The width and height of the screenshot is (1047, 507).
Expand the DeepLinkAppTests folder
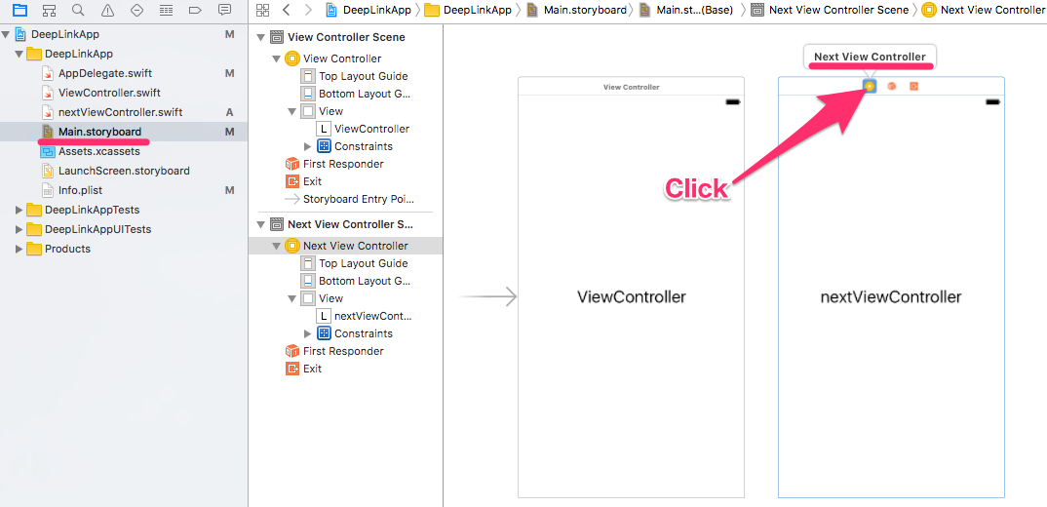coord(19,210)
